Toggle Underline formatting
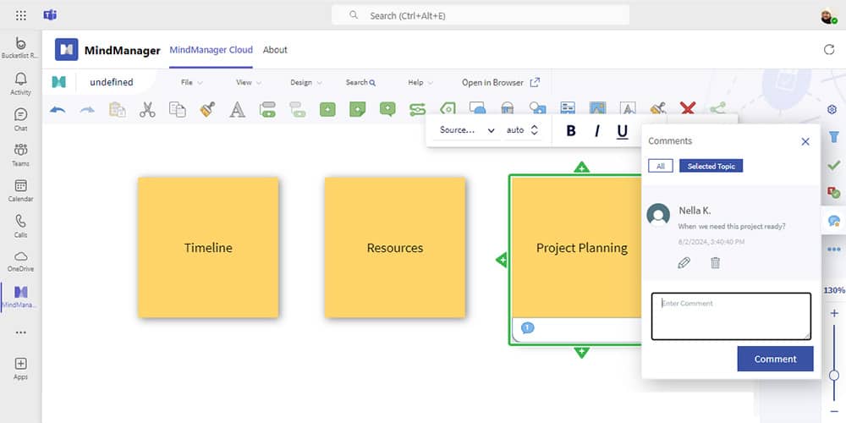The image size is (846, 423). 623,130
